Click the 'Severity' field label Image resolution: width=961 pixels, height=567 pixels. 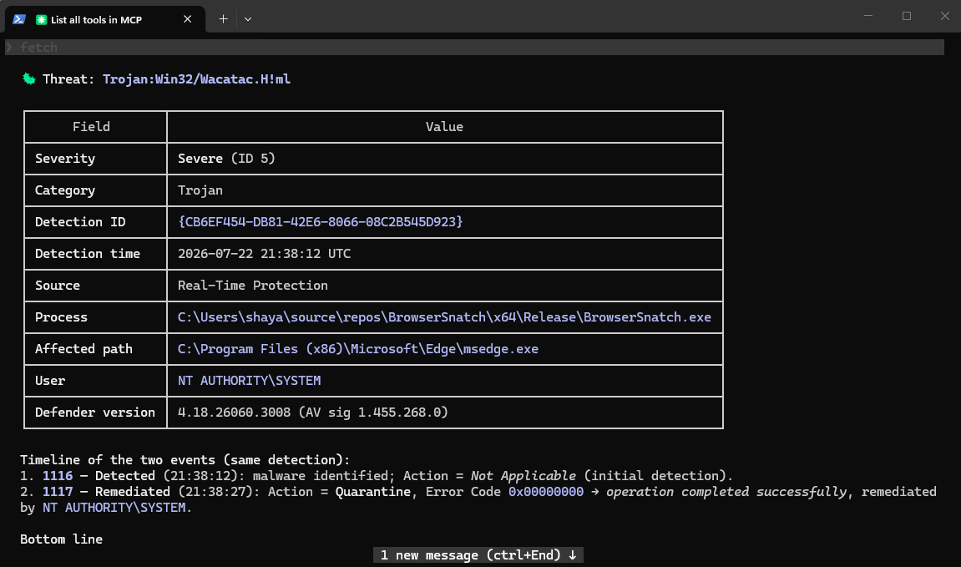[65, 158]
